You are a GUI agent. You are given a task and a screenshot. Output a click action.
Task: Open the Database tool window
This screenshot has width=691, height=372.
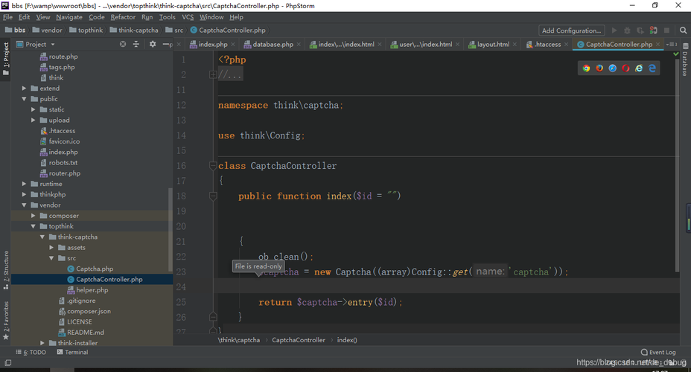pos(685,60)
